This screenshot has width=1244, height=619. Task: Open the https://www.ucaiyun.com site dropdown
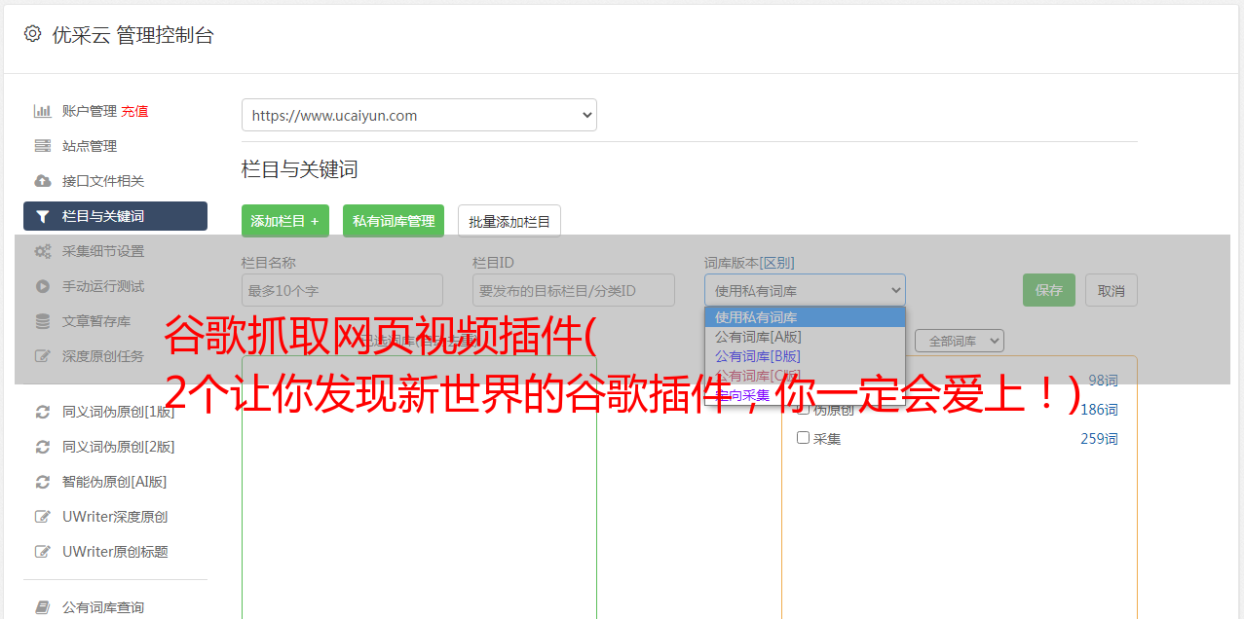tap(419, 115)
